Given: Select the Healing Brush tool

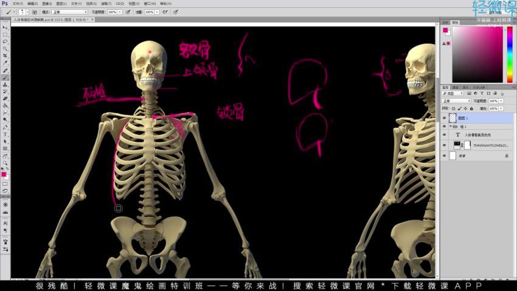Looking at the screenshot, I should pos(5,71).
